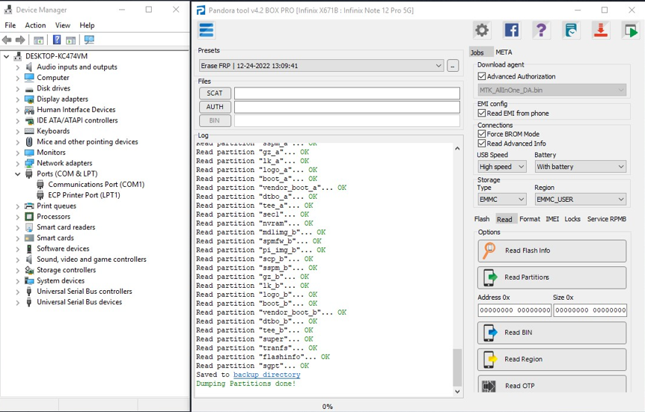Switch to the IMEI tab
The image size is (645, 412).
coord(552,219)
